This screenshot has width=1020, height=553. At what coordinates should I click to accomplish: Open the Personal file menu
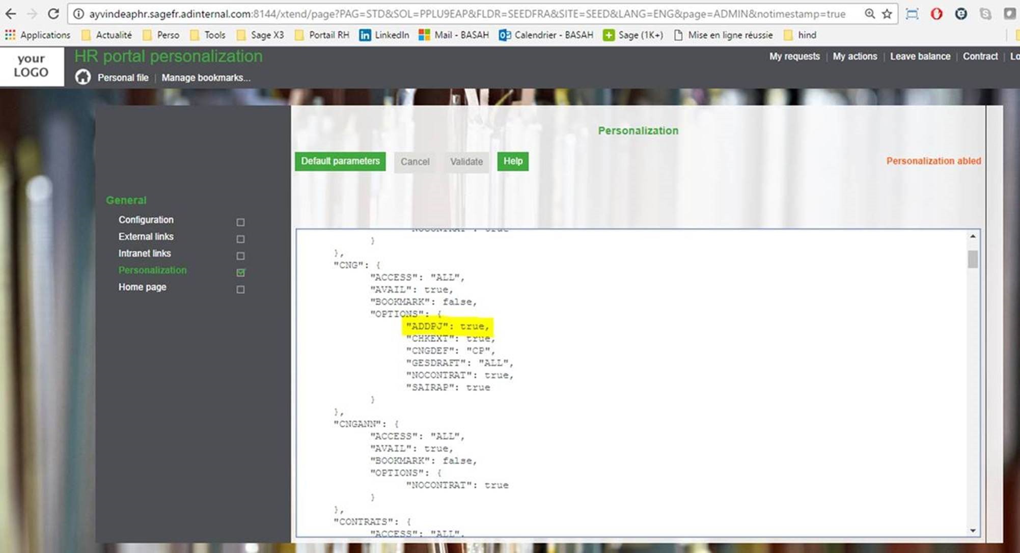123,77
